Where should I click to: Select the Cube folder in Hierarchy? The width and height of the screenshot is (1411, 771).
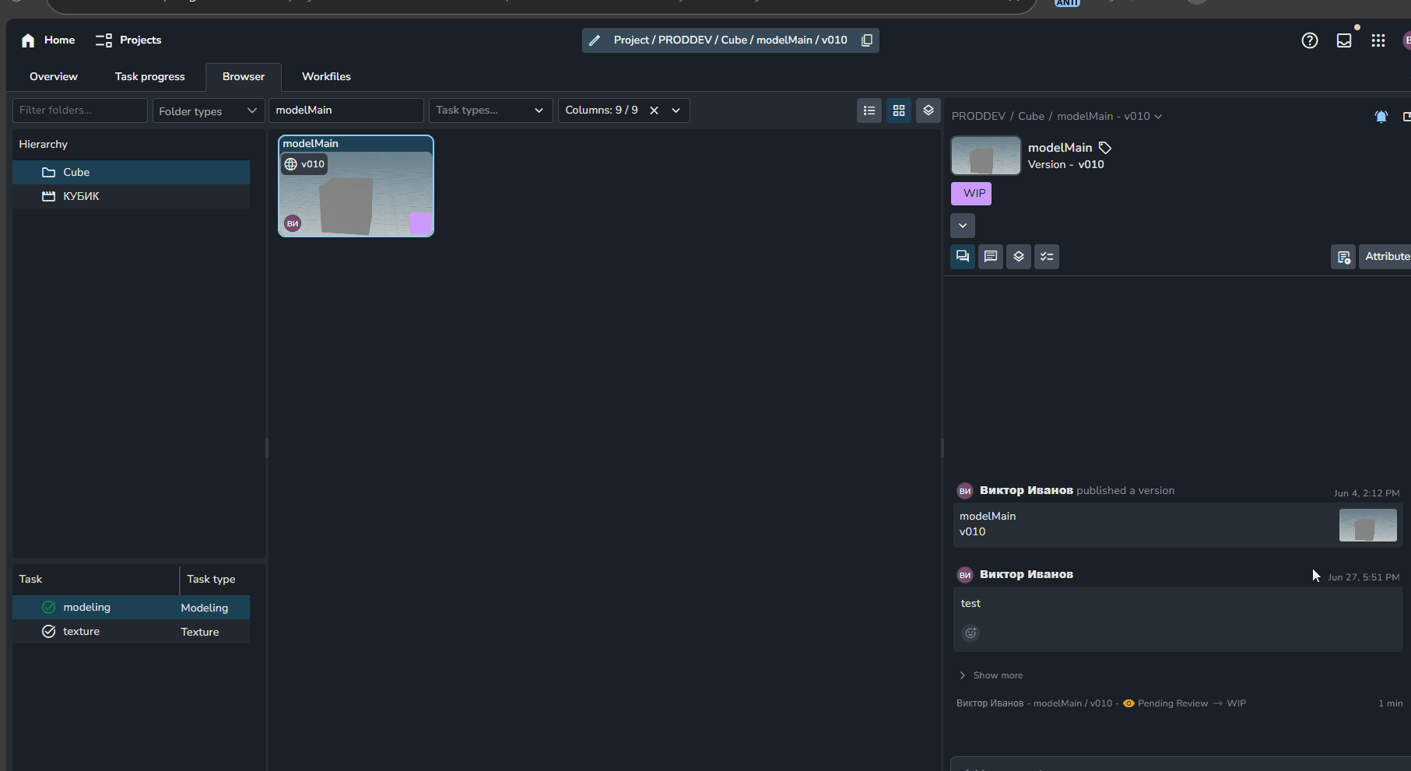[x=131, y=172]
